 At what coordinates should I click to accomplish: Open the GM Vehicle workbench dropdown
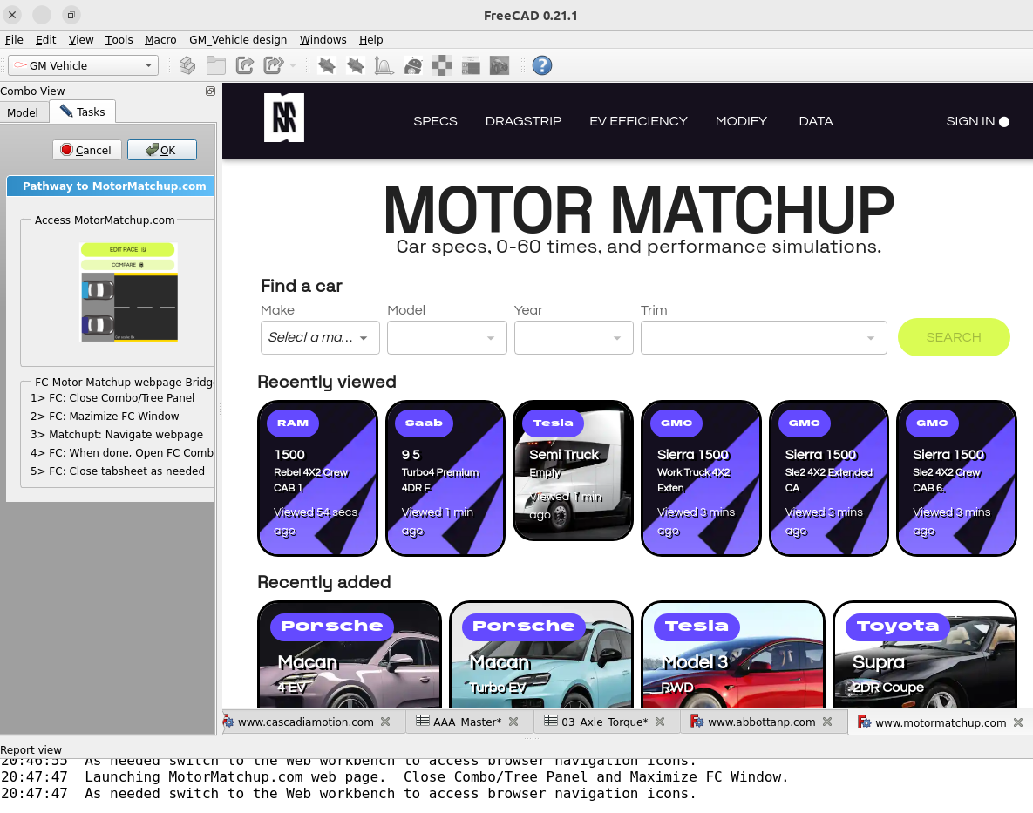click(x=82, y=65)
